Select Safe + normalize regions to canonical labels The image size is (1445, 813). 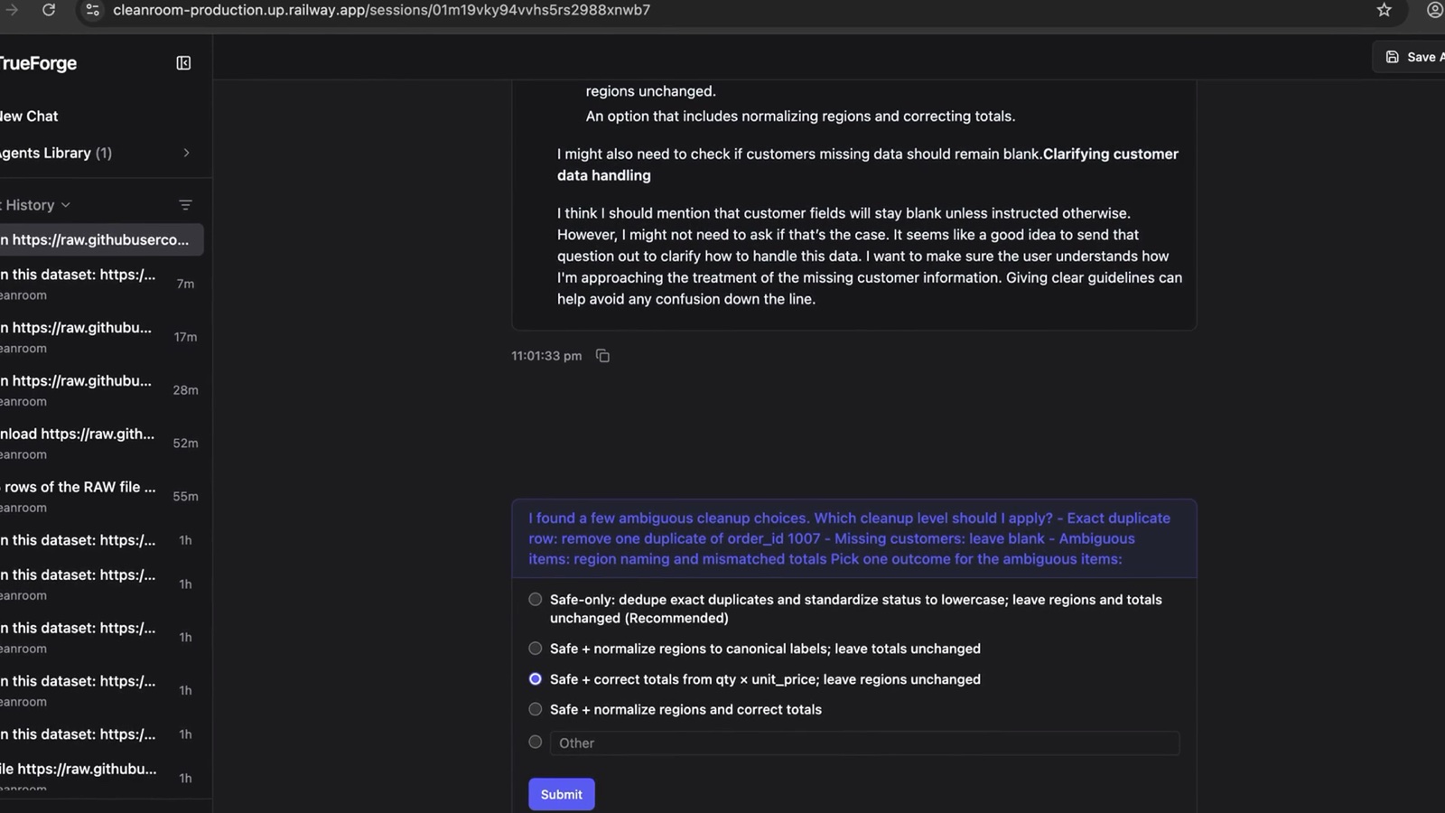[536, 649]
